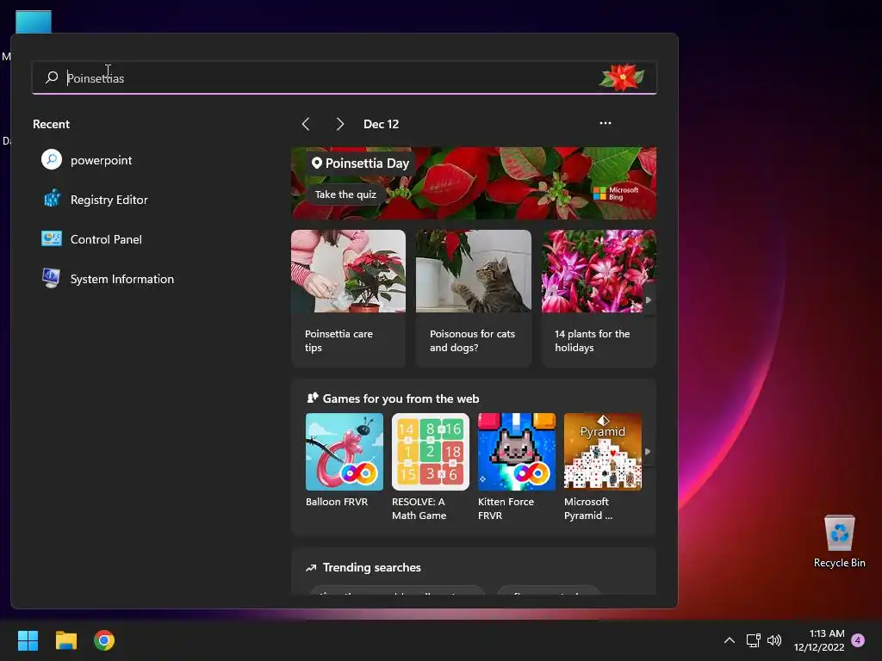This screenshot has height=661, width=882.
Task: Show more games arrow
Action: 648,451
